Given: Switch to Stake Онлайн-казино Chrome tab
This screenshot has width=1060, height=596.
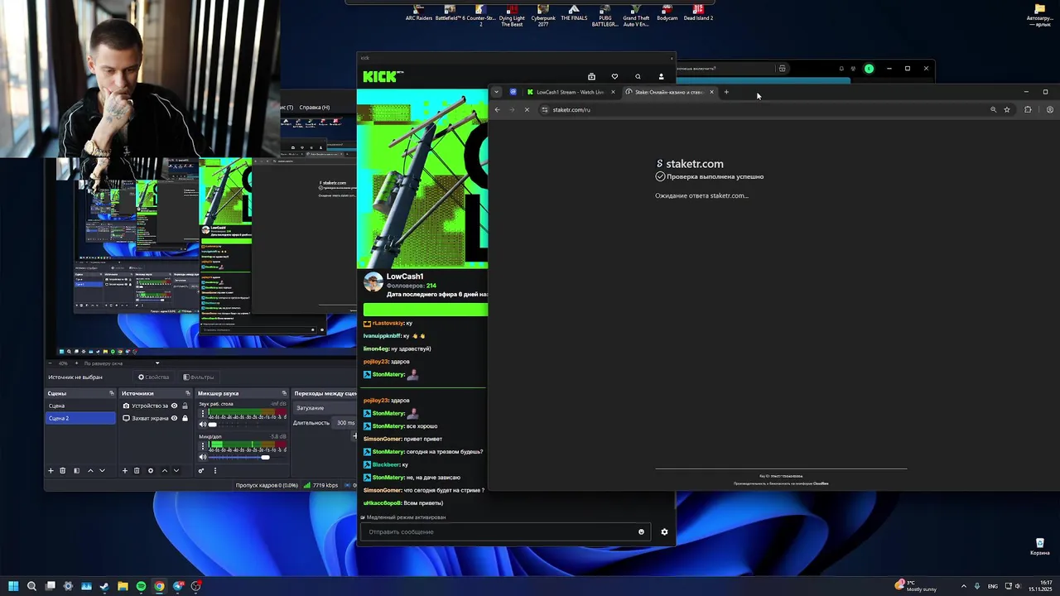Looking at the screenshot, I should pos(669,92).
